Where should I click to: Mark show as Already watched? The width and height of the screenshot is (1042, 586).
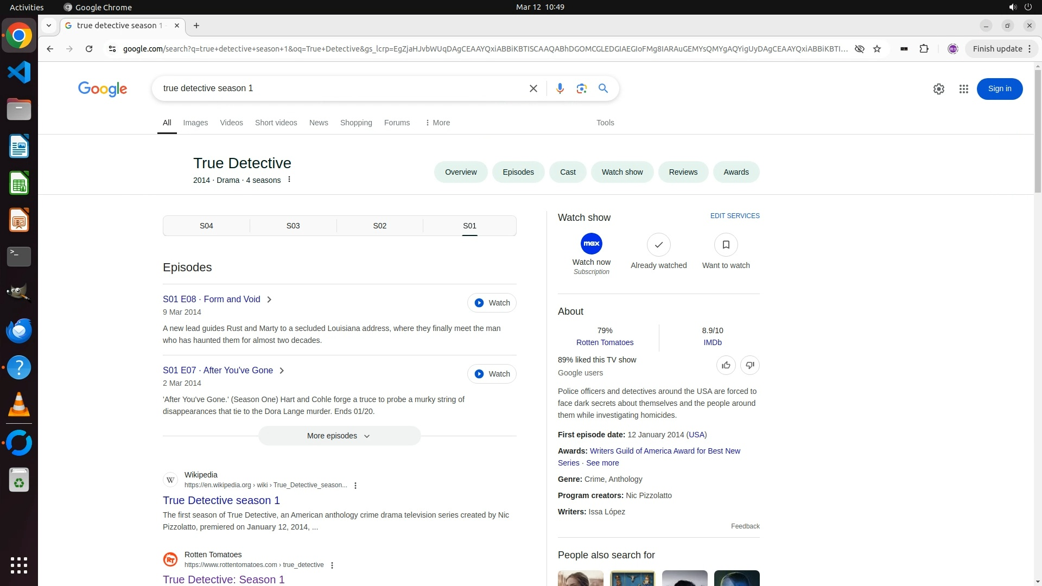tap(658, 245)
